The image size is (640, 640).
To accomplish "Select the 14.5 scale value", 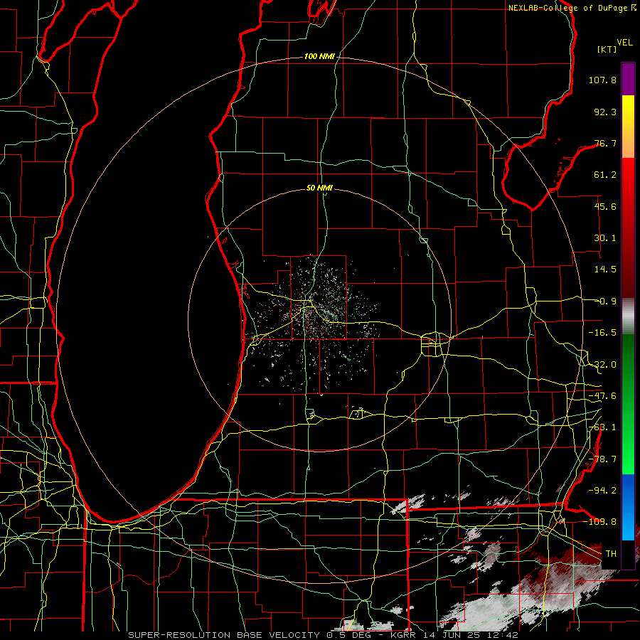I will click(605, 270).
